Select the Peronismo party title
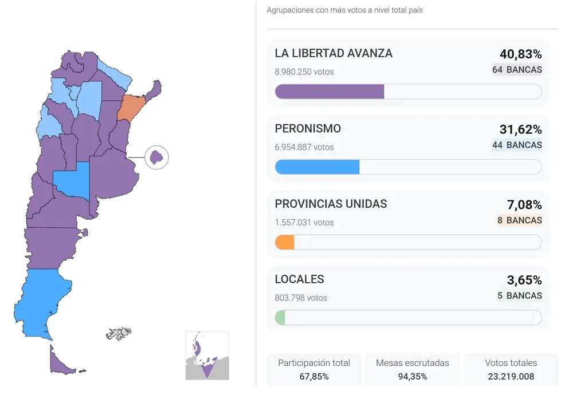Screen dimensions: 573x403 pos(308,129)
